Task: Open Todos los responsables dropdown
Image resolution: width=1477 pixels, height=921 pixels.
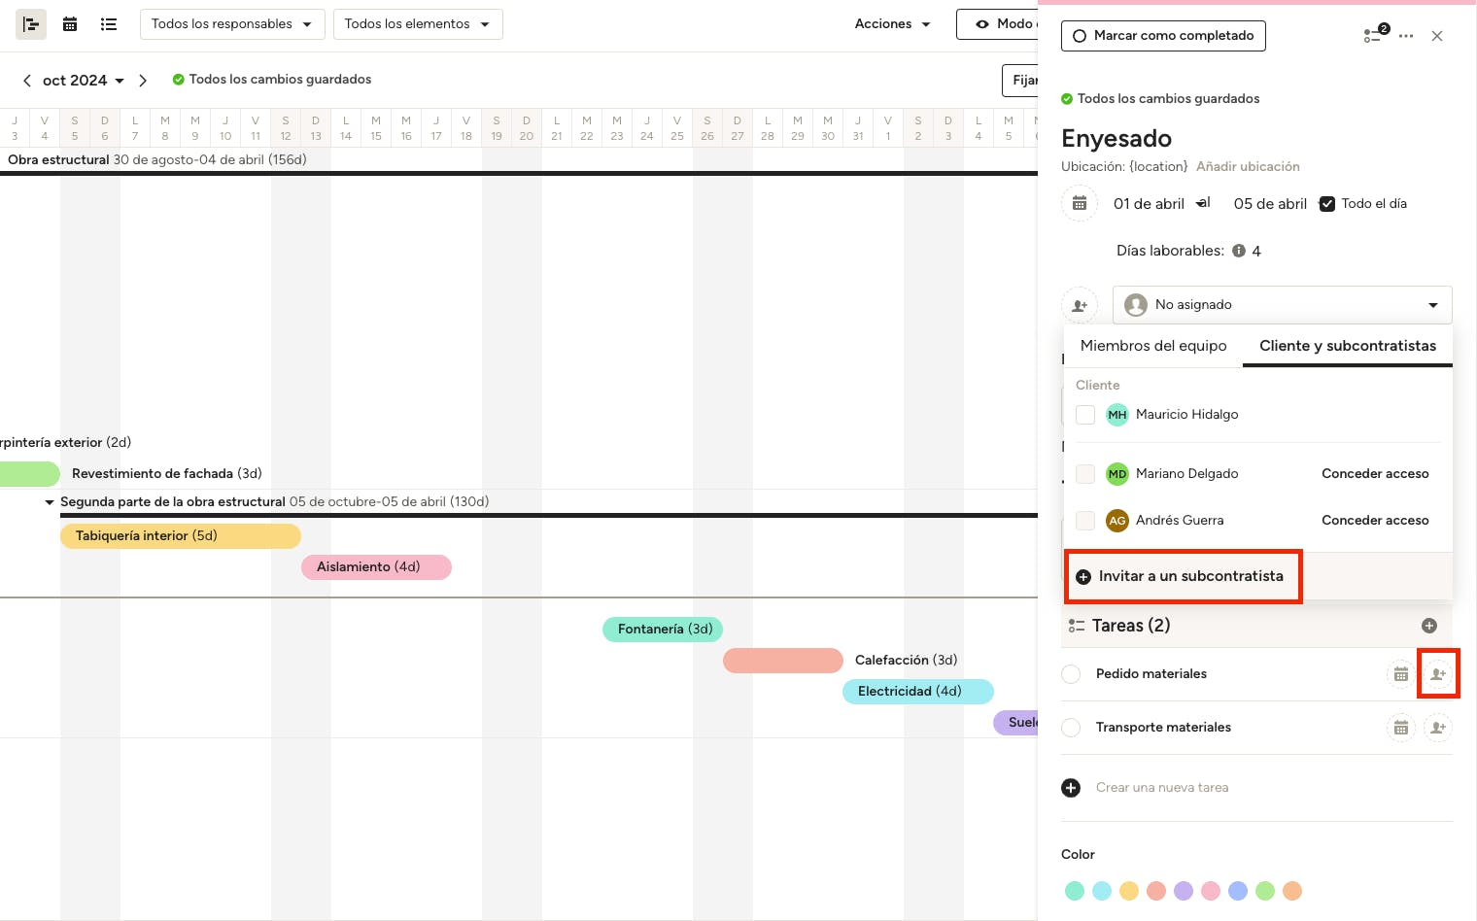Action: point(231,24)
